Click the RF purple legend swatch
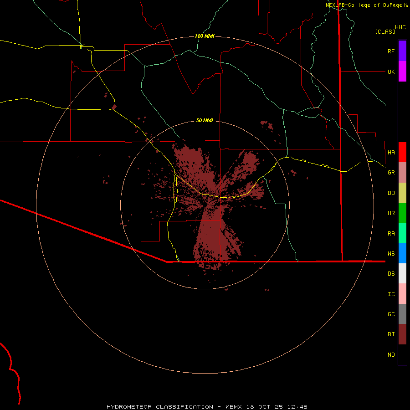This screenshot has width=410, height=410. coord(402,51)
